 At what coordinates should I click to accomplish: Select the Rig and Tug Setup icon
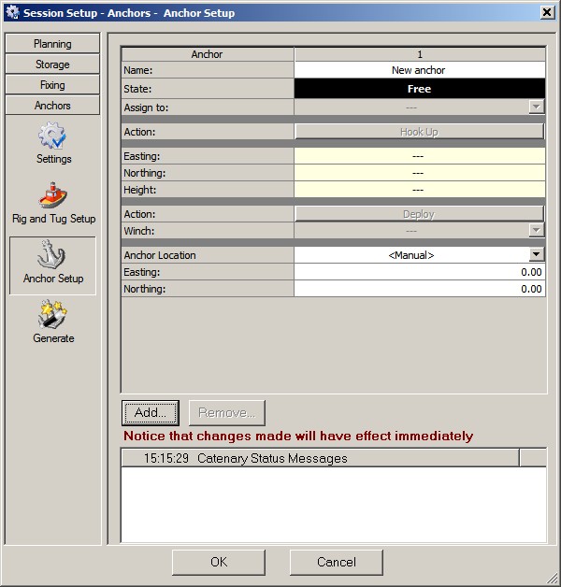53,196
